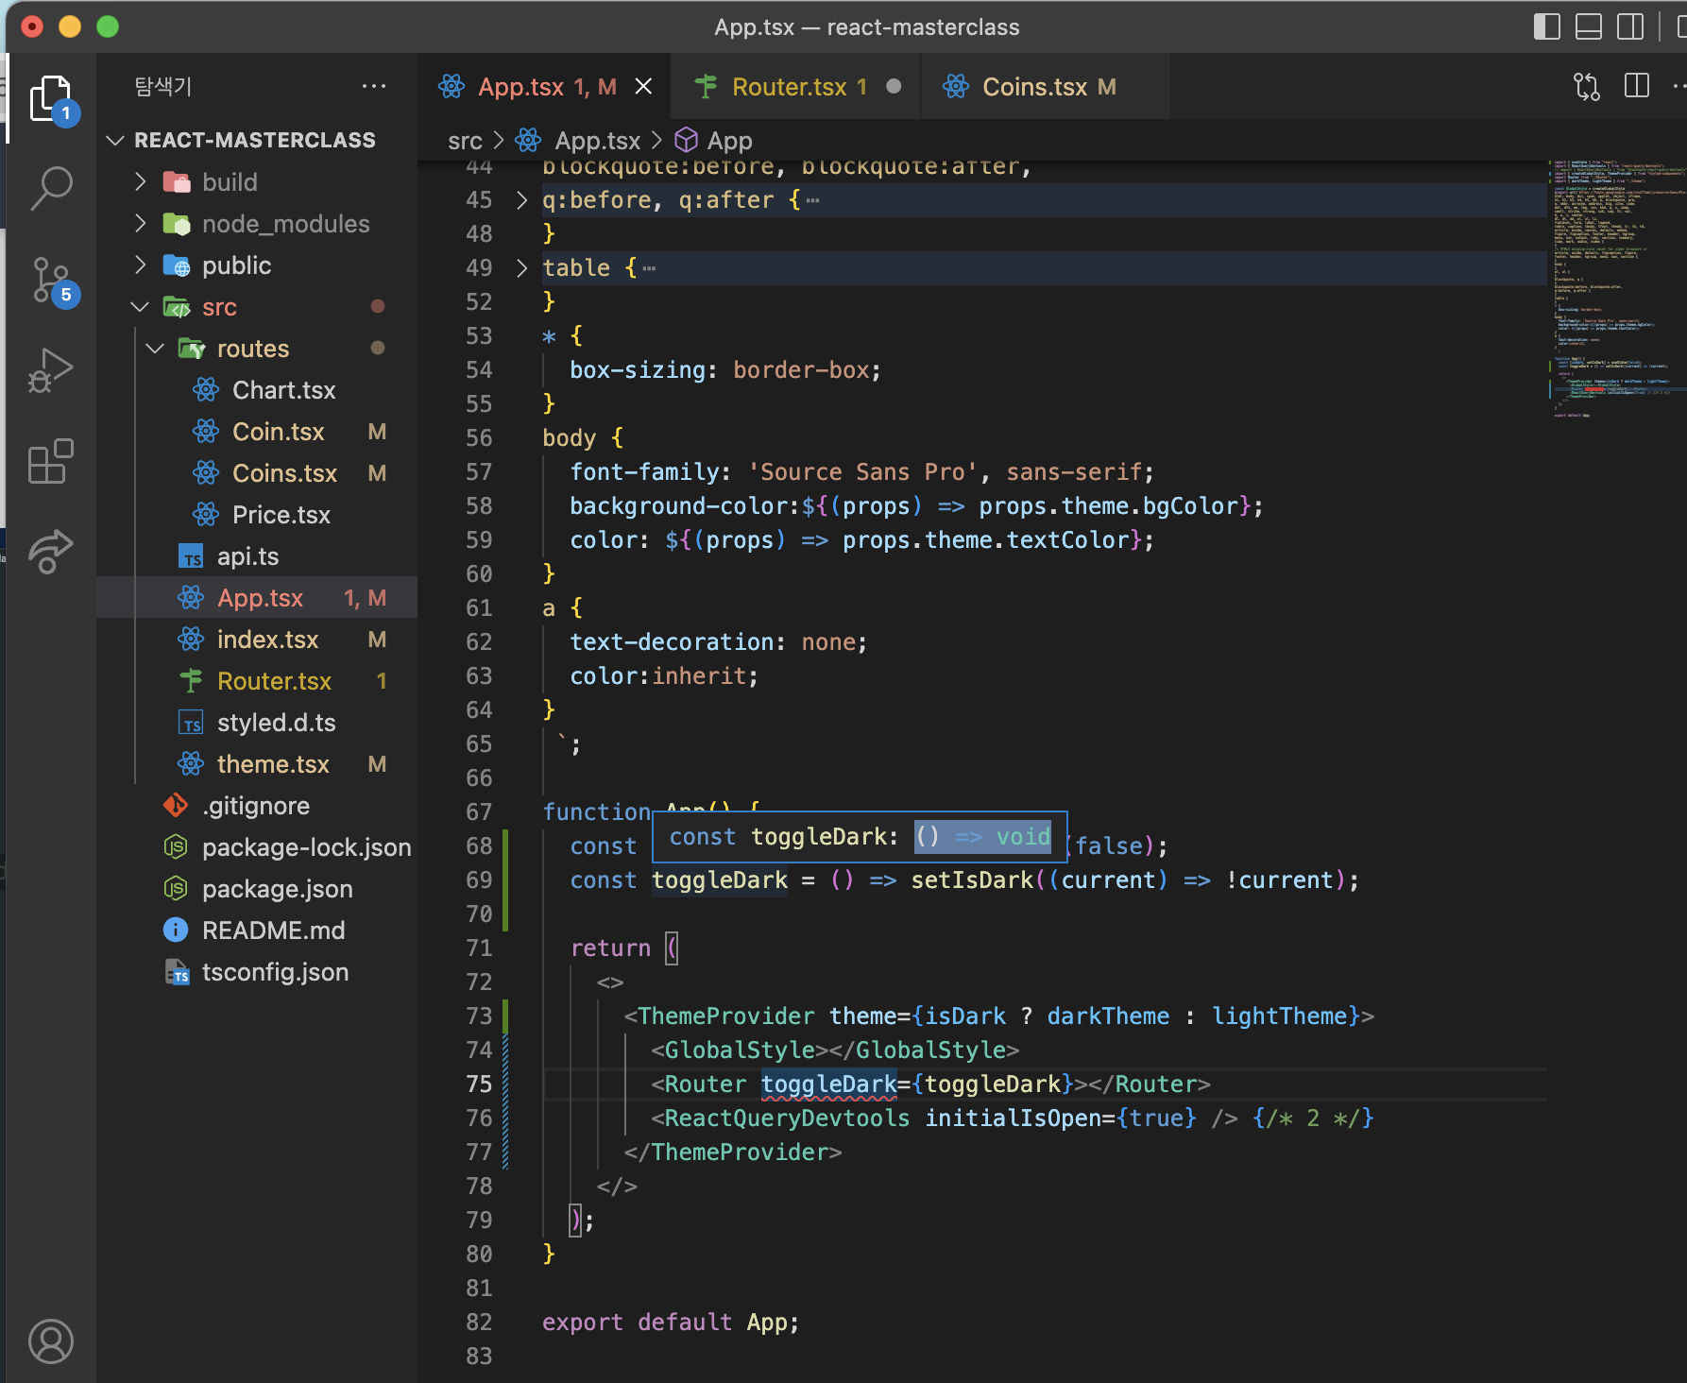The image size is (1687, 1383).
Task: Split the editor to the right
Action: (1636, 87)
